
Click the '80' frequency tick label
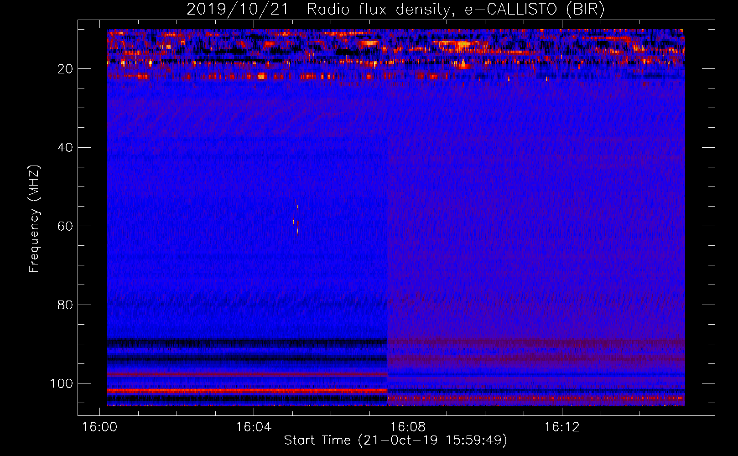coord(66,305)
